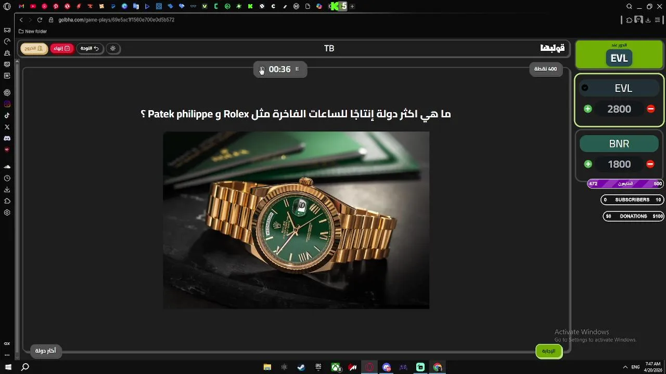Open X (Twitter) in the sidebar
Image resolution: width=666 pixels, height=374 pixels.
[x=7, y=127]
